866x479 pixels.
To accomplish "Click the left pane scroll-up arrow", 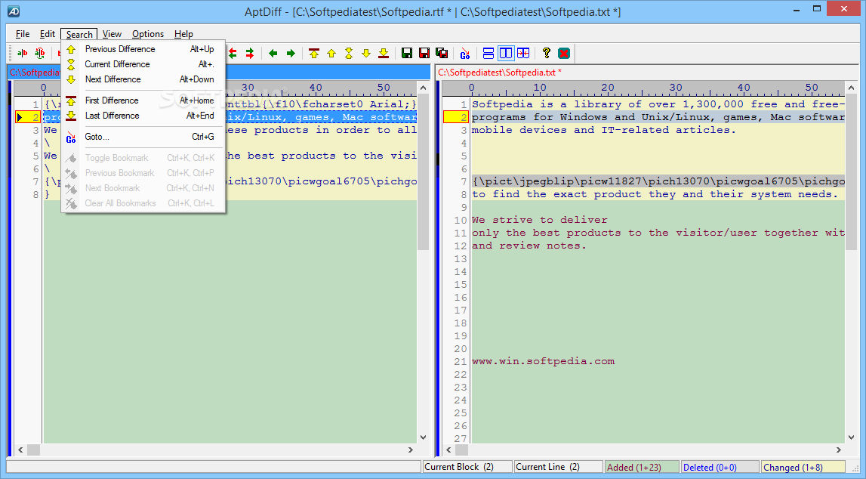I will (423, 88).
